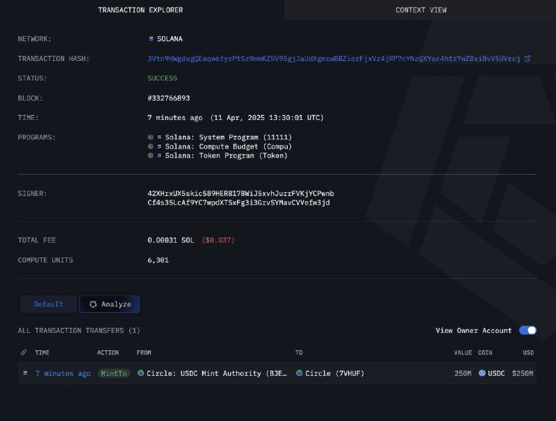Toggle the View Owner Account switch
The width and height of the screenshot is (556, 421).
coord(528,330)
